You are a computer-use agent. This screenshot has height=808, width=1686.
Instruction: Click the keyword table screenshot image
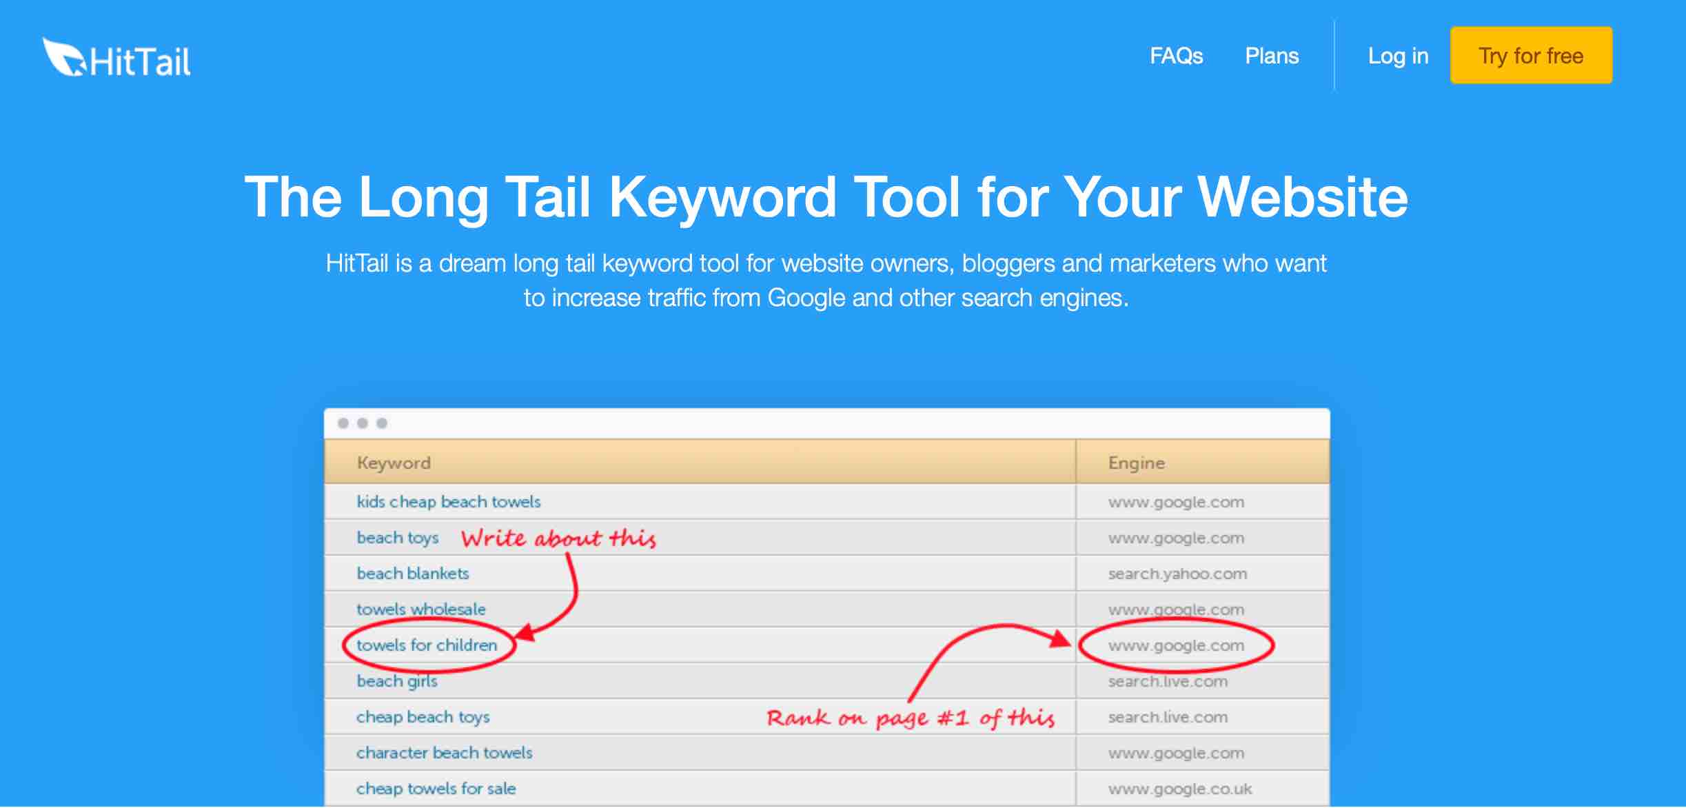[x=826, y=607]
